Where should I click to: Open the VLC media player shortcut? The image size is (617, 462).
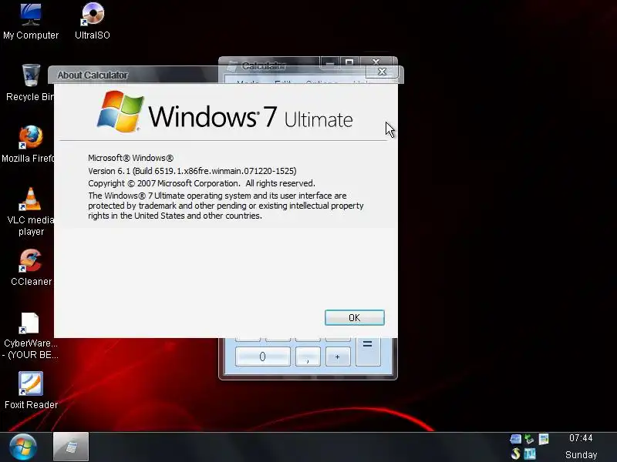click(31, 211)
